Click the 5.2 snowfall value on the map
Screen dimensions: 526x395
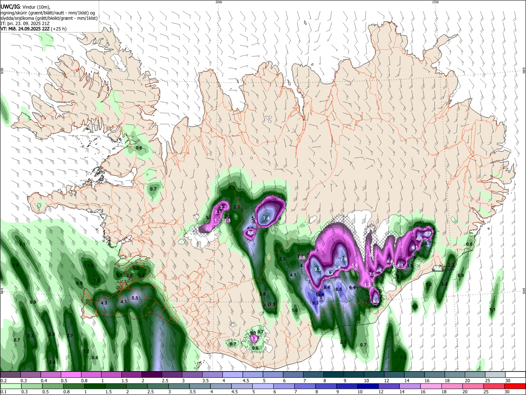[x=428, y=233]
